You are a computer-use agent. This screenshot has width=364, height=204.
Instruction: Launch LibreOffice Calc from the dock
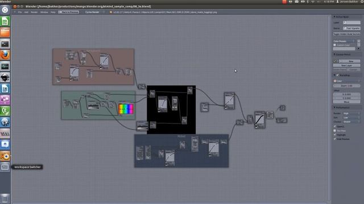coord(5,22)
